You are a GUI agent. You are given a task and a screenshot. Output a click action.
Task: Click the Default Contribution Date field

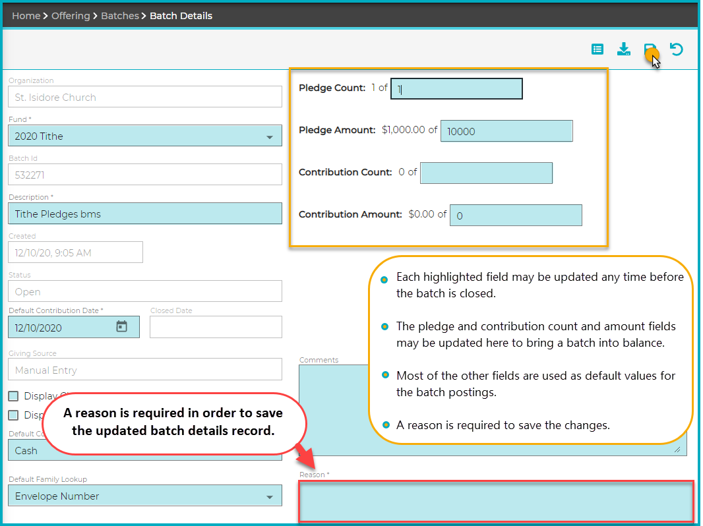pyautogui.click(x=73, y=327)
